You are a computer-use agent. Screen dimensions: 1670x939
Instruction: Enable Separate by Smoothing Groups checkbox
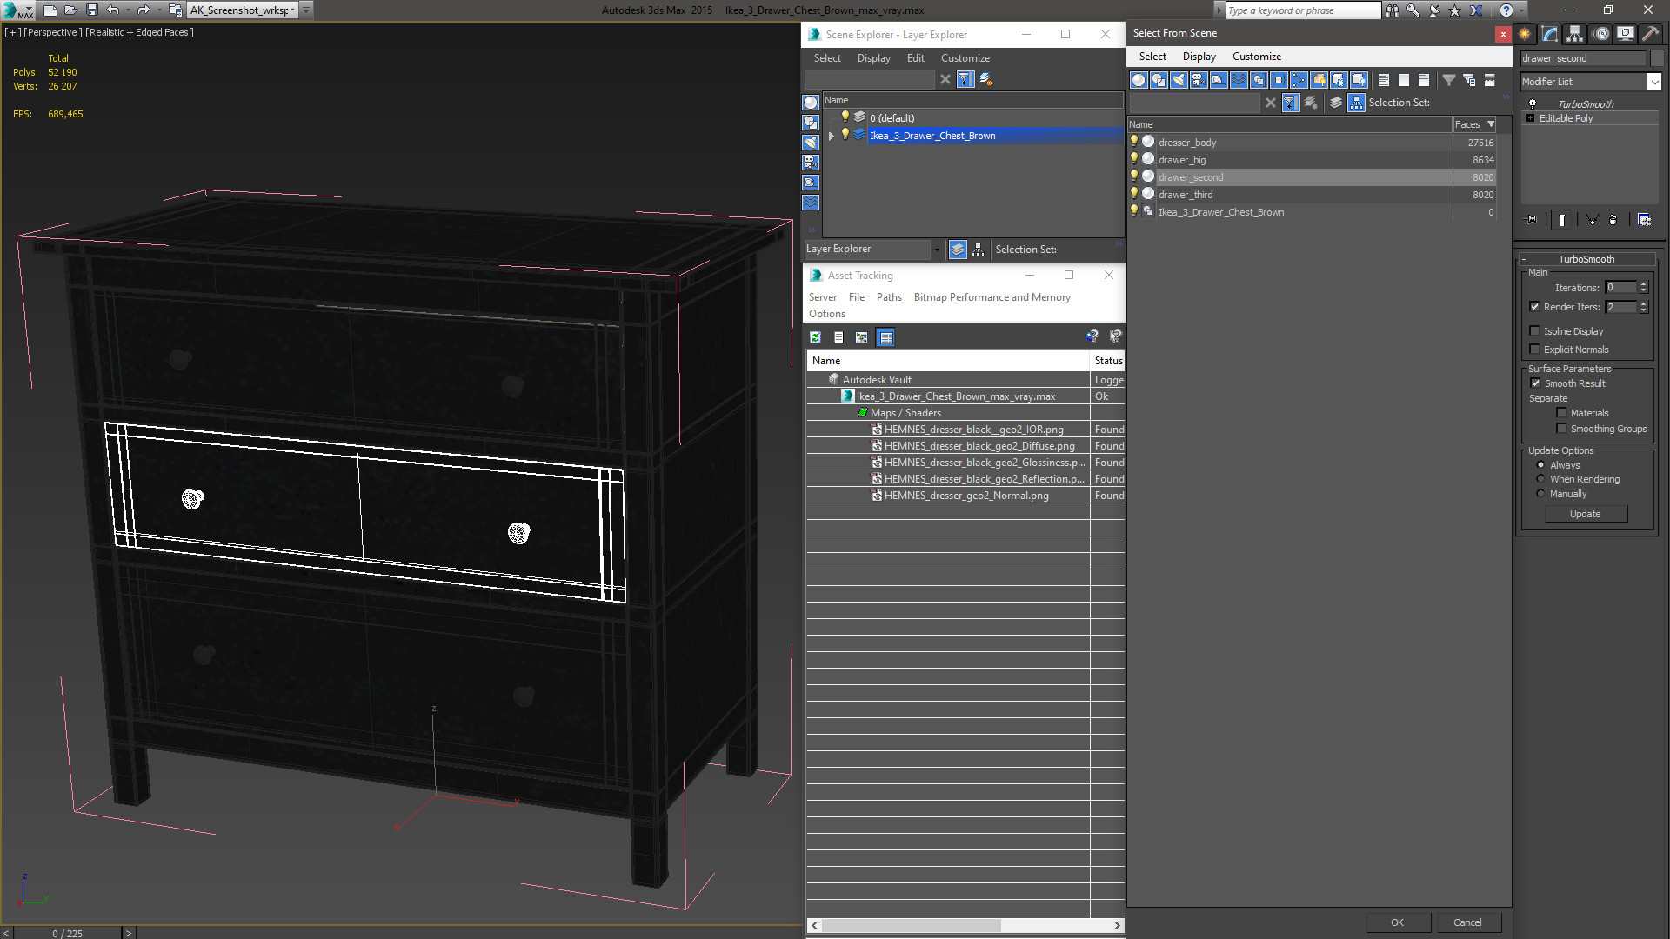(x=1561, y=429)
